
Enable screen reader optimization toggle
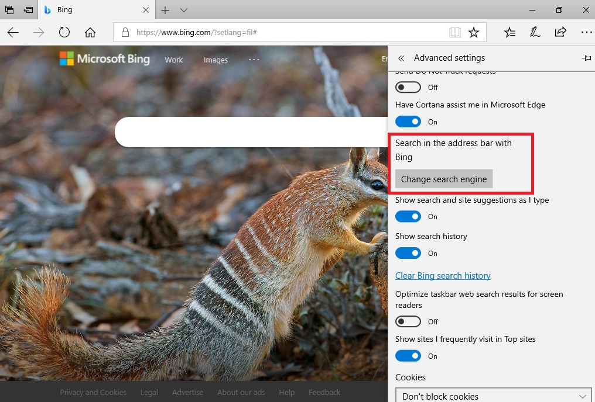[x=408, y=321]
